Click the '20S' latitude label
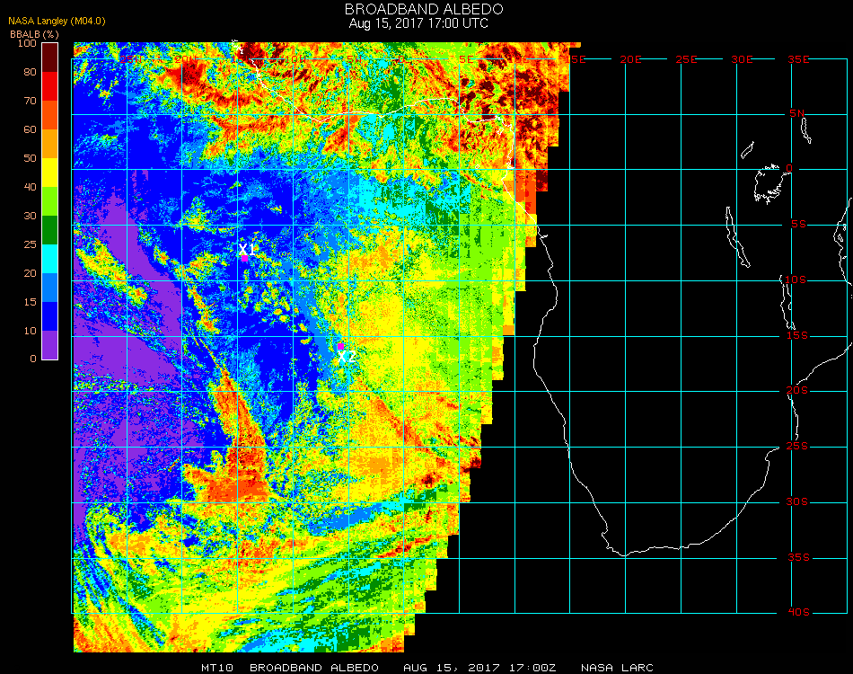The image size is (853, 674). click(x=797, y=391)
